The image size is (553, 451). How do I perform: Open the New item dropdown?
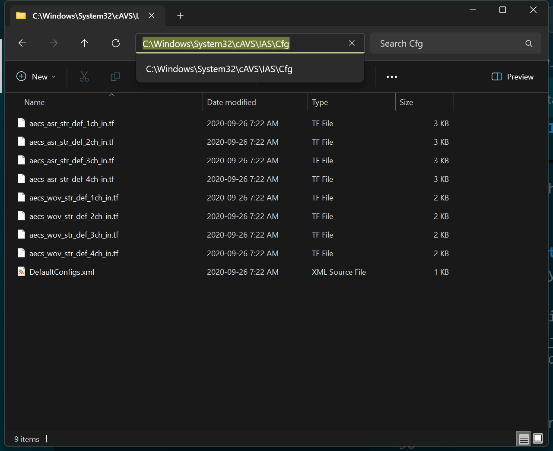(x=36, y=76)
